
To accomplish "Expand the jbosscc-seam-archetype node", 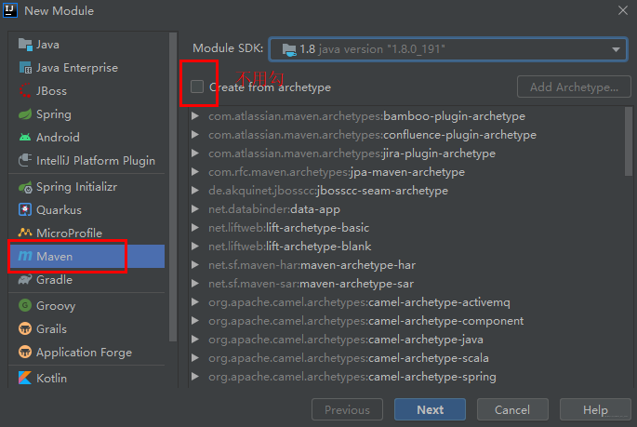I will tap(195, 191).
